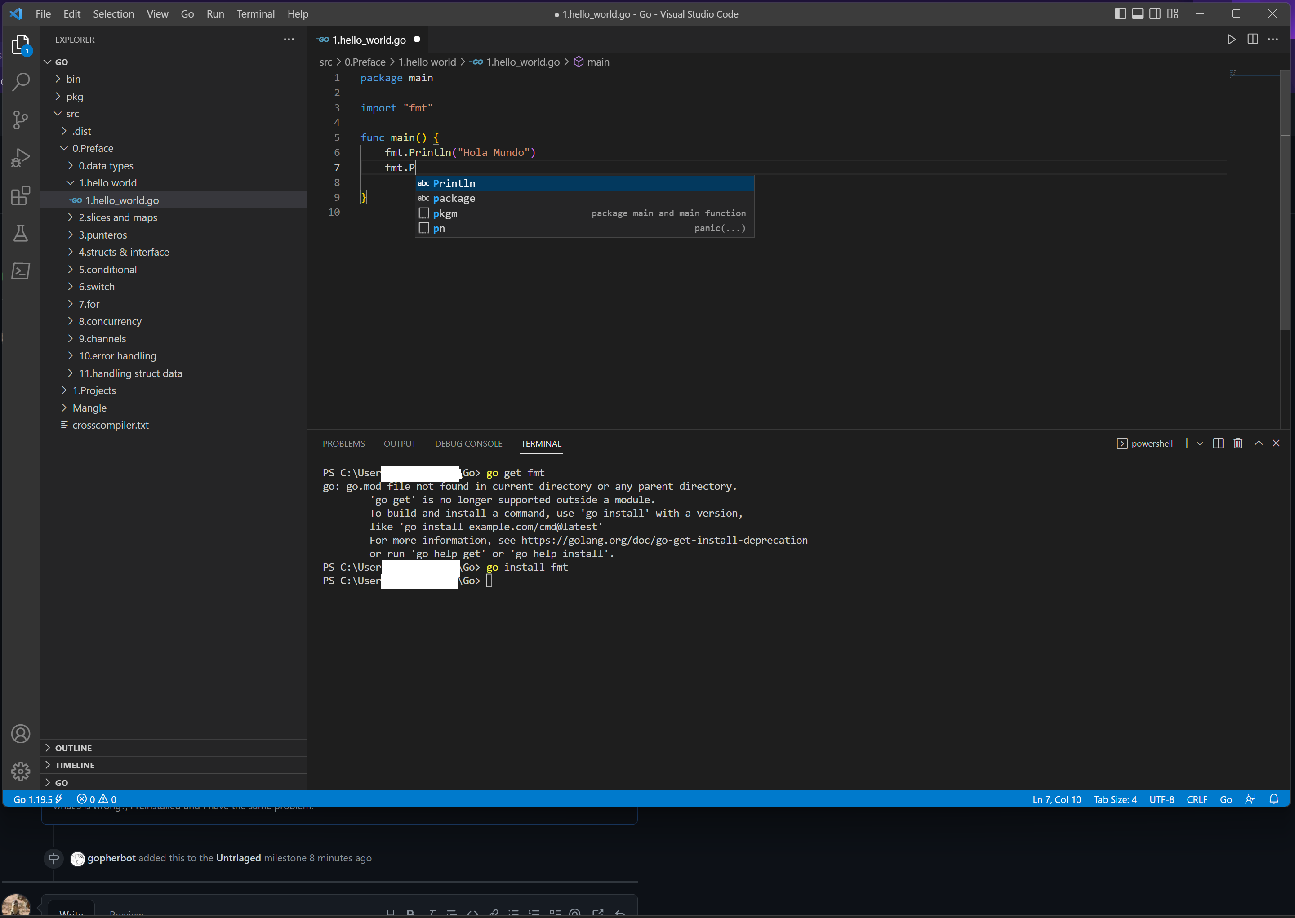The height and width of the screenshot is (918, 1295).
Task: Open the Run and Debug view
Action: tap(21, 158)
